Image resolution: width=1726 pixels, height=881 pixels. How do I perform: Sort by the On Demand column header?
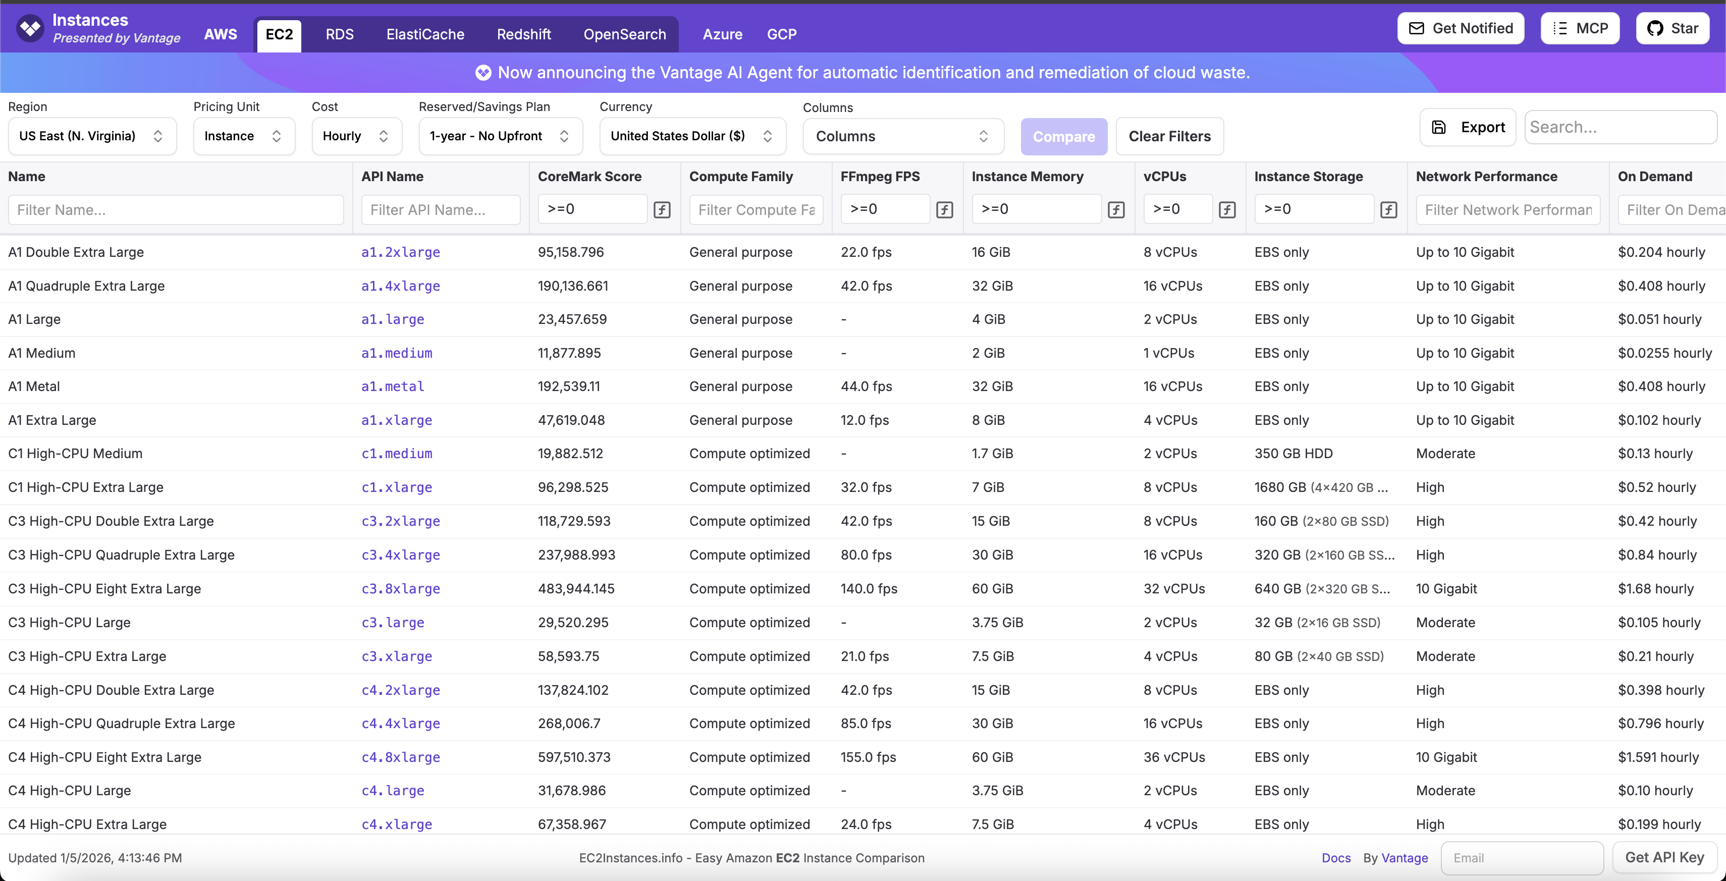click(1654, 176)
